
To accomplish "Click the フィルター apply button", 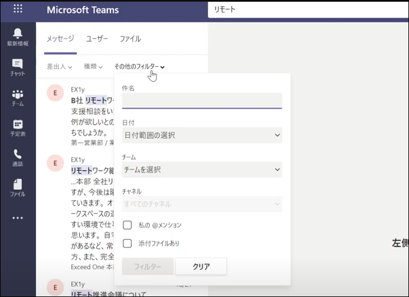I will [148, 266].
